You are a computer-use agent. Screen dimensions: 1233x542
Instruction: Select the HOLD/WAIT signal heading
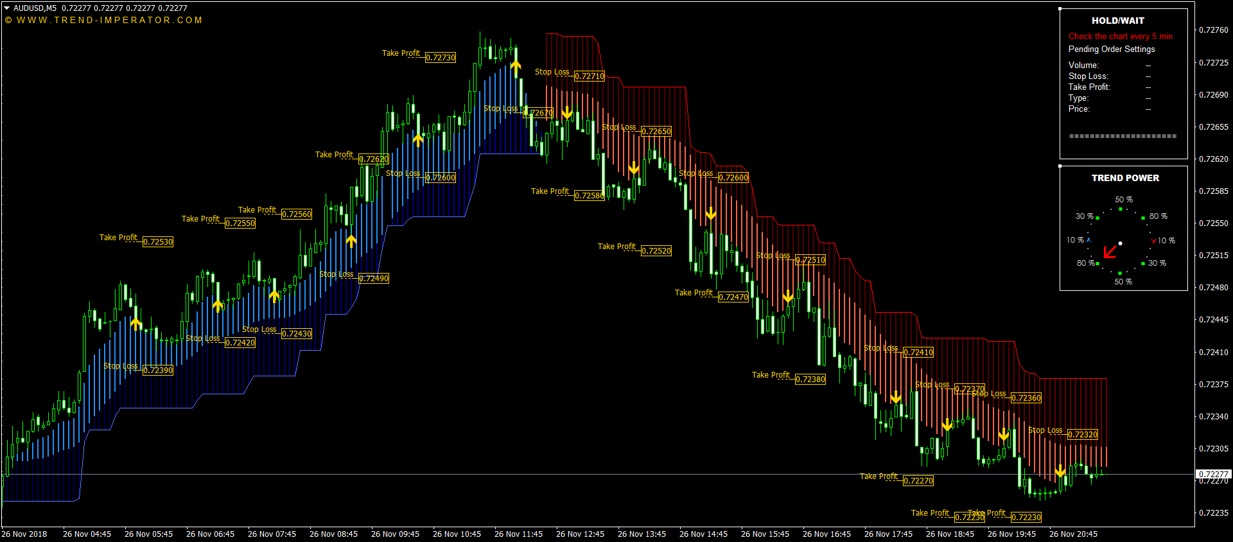pos(1117,21)
